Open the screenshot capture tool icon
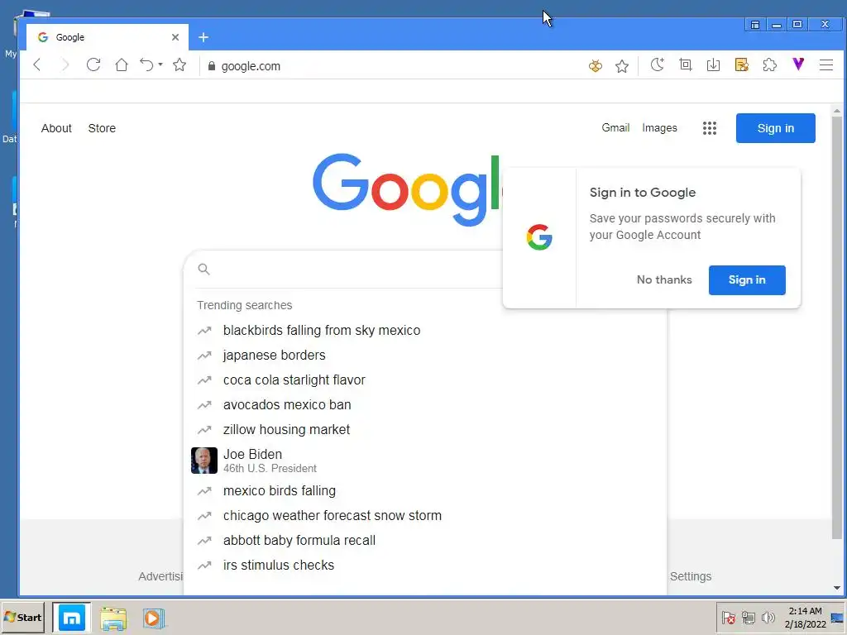The image size is (847, 635). 686,64
